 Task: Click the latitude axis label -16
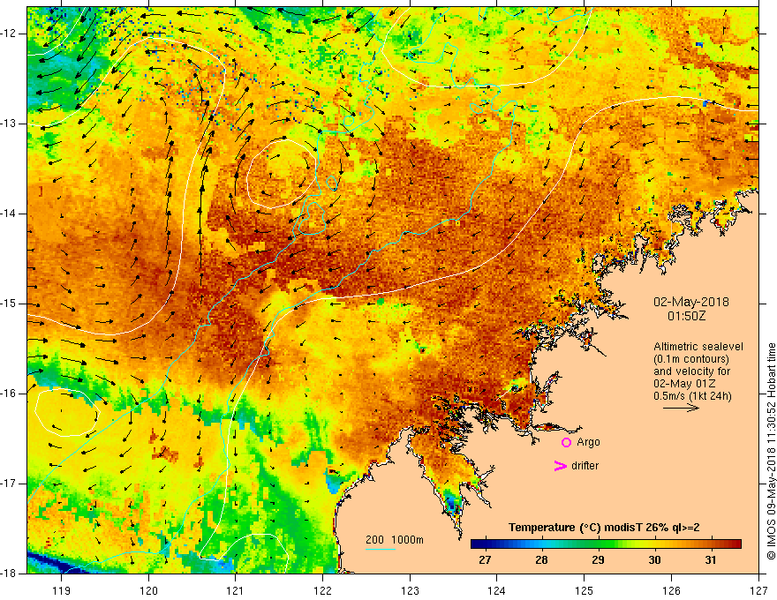pyautogui.click(x=10, y=394)
